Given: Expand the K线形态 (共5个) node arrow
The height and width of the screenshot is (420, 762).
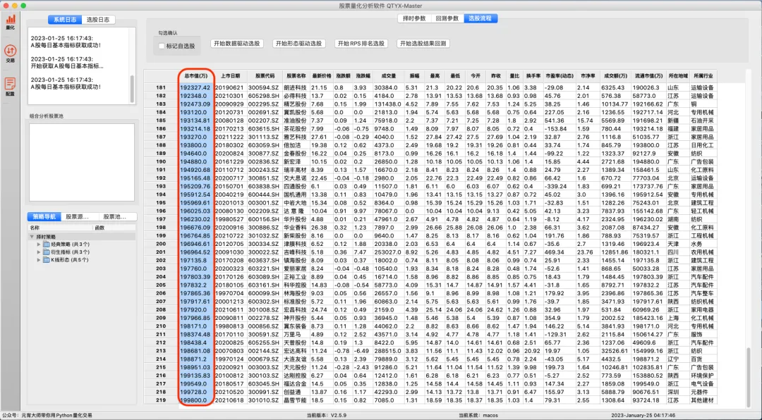Looking at the screenshot, I should [x=39, y=260].
